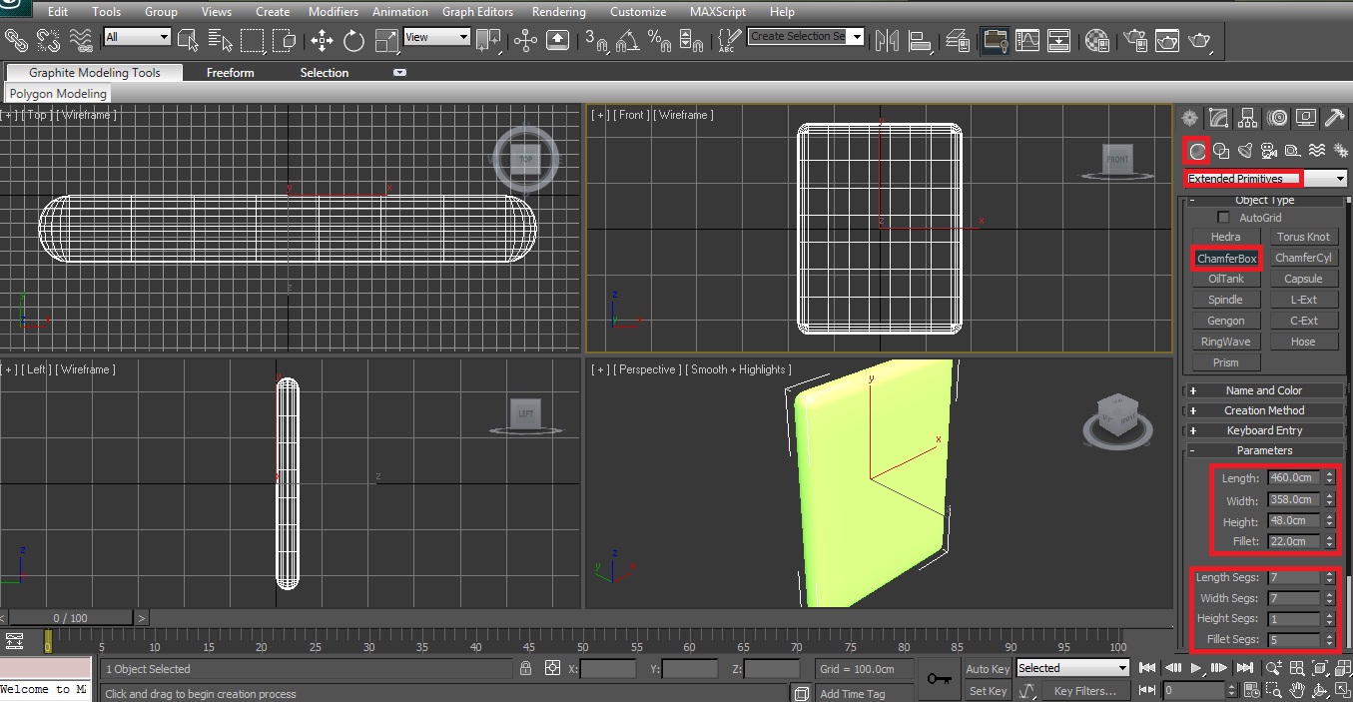Activate the Select and Rotate tool

click(353, 40)
